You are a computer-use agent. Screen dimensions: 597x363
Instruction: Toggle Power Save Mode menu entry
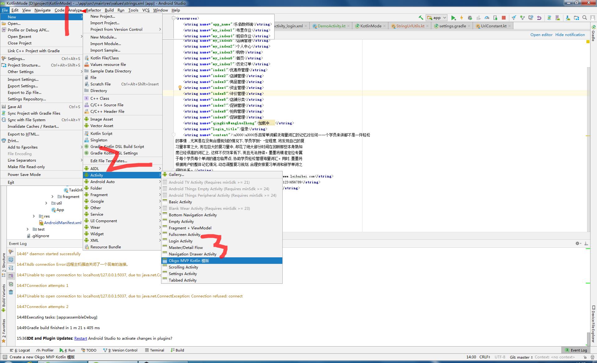(24, 174)
